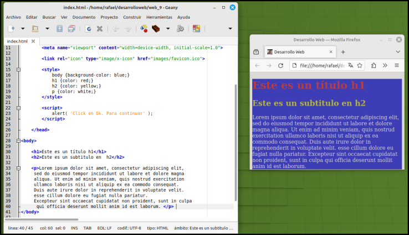Click the vertical scrollbar in Geany editor
This screenshot has width=409, height=235.
click(236, 143)
